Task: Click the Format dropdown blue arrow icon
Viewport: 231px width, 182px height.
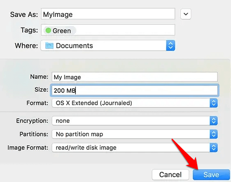Action: point(214,103)
